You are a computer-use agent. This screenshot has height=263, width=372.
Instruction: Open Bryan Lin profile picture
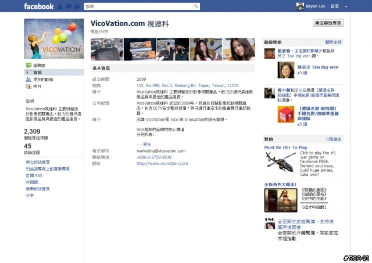pos(300,6)
